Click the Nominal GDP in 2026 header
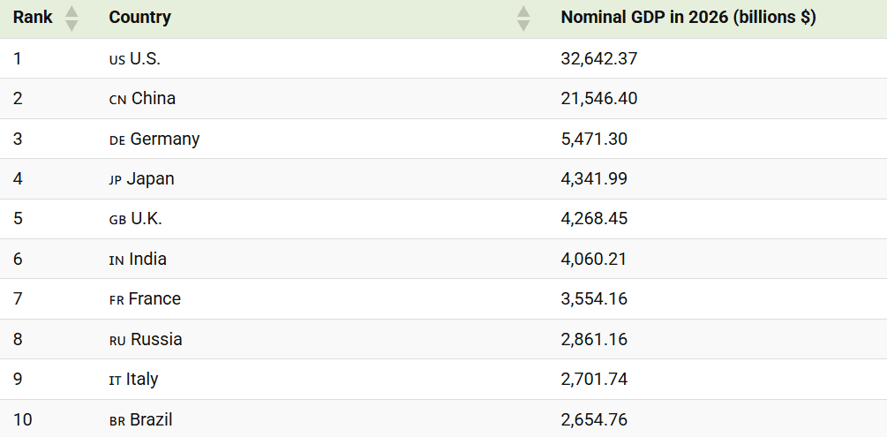Viewport: 887px width, 437px height. point(688,18)
